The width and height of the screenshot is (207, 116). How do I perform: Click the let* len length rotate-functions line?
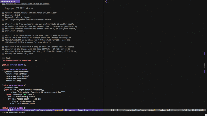pyautogui.click(x=24, y=90)
